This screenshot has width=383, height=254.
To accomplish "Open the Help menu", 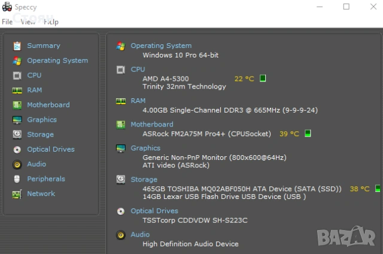I will pyautogui.click(x=51, y=22).
